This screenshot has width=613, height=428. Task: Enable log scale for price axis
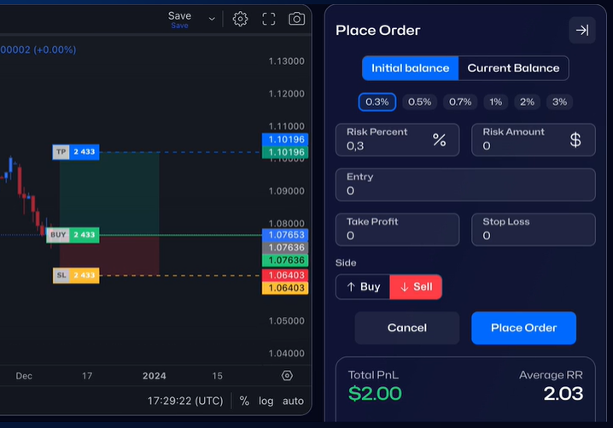(x=266, y=401)
